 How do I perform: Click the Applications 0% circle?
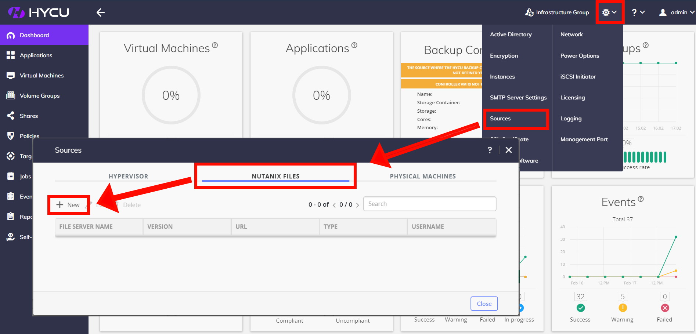coord(322,95)
